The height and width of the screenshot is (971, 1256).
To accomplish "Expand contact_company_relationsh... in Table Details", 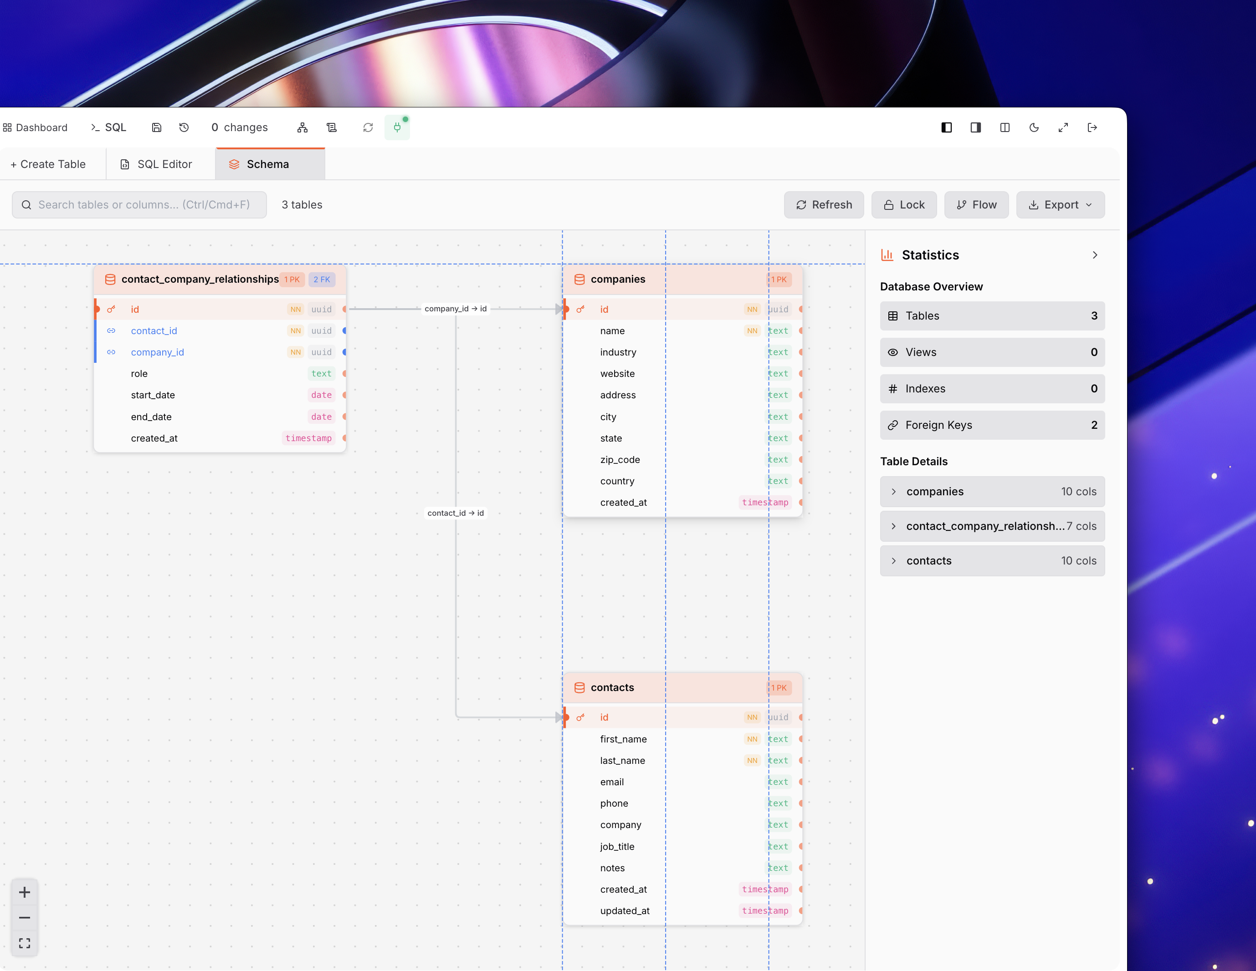I will (x=993, y=526).
